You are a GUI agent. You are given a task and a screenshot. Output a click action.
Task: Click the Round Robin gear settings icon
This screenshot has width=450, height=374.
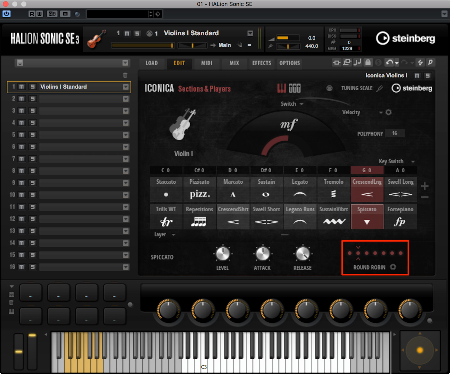pyautogui.click(x=393, y=267)
